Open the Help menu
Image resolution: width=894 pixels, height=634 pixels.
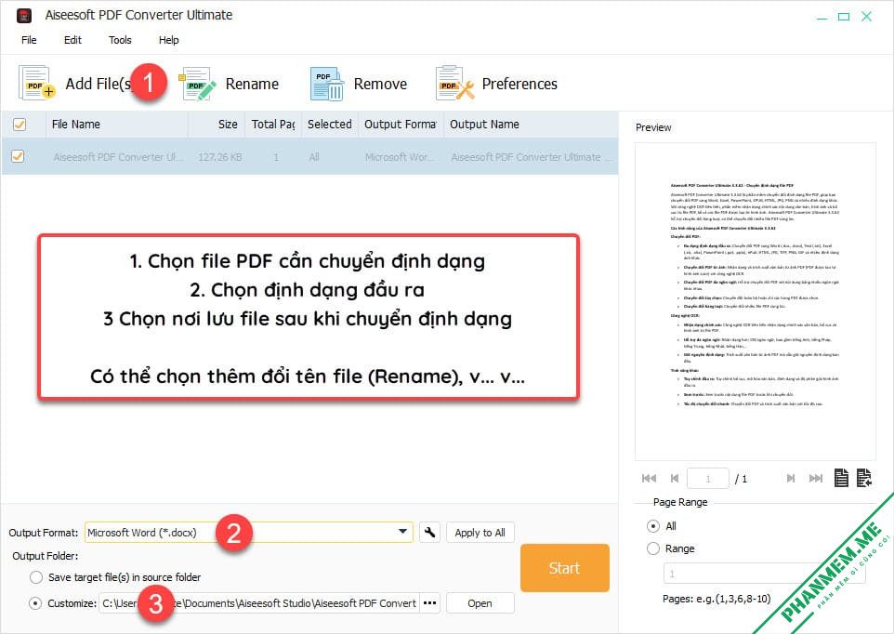[169, 40]
